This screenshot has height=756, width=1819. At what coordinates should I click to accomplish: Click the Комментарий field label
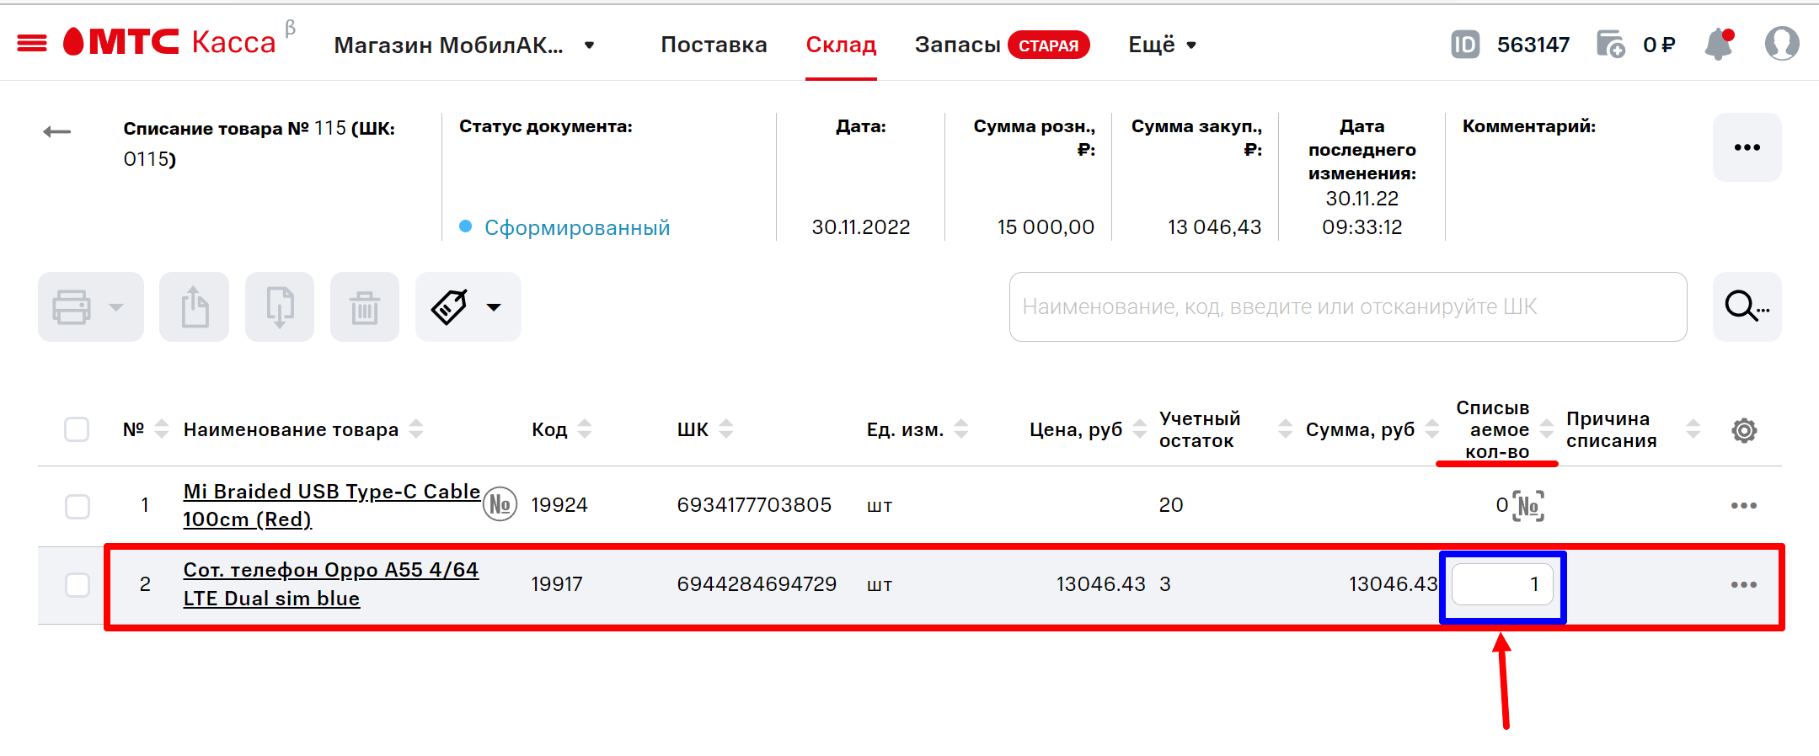pos(1529,126)
